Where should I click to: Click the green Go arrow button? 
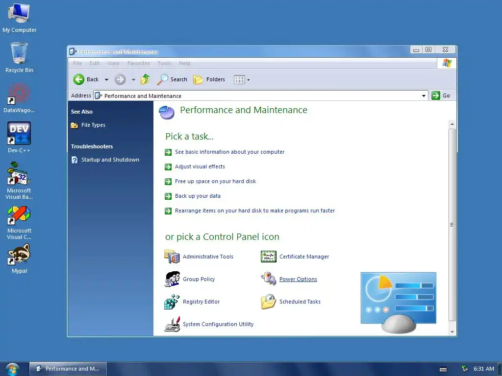pos(436,95)
